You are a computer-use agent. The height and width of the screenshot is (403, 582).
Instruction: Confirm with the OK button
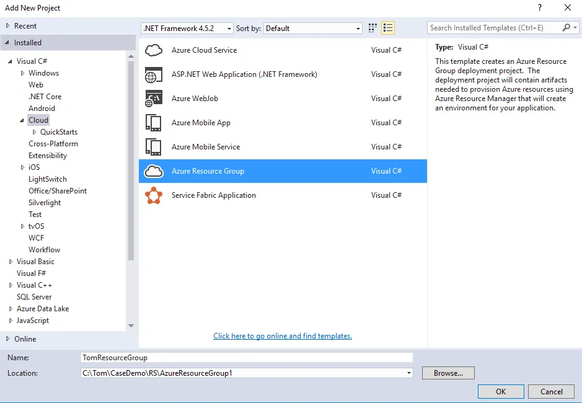(501, 391)
